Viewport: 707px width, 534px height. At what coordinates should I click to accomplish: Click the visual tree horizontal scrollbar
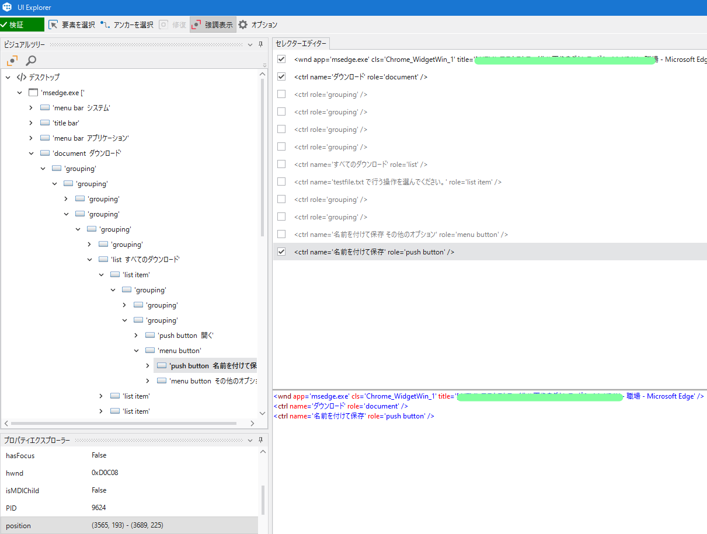[x=123, y=423]
